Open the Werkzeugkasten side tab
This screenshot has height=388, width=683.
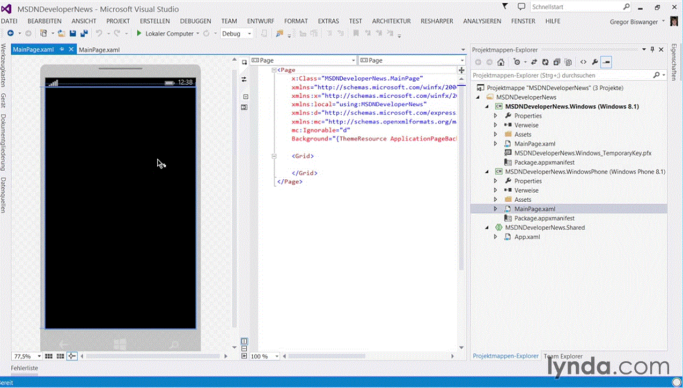(x=3, y=65)
